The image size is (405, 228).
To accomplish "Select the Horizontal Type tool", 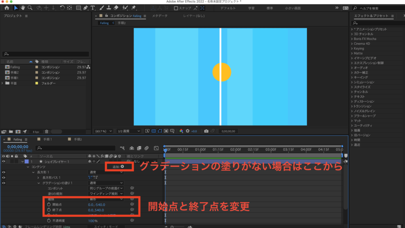I will pyautogui.click(x=93, y=8).
